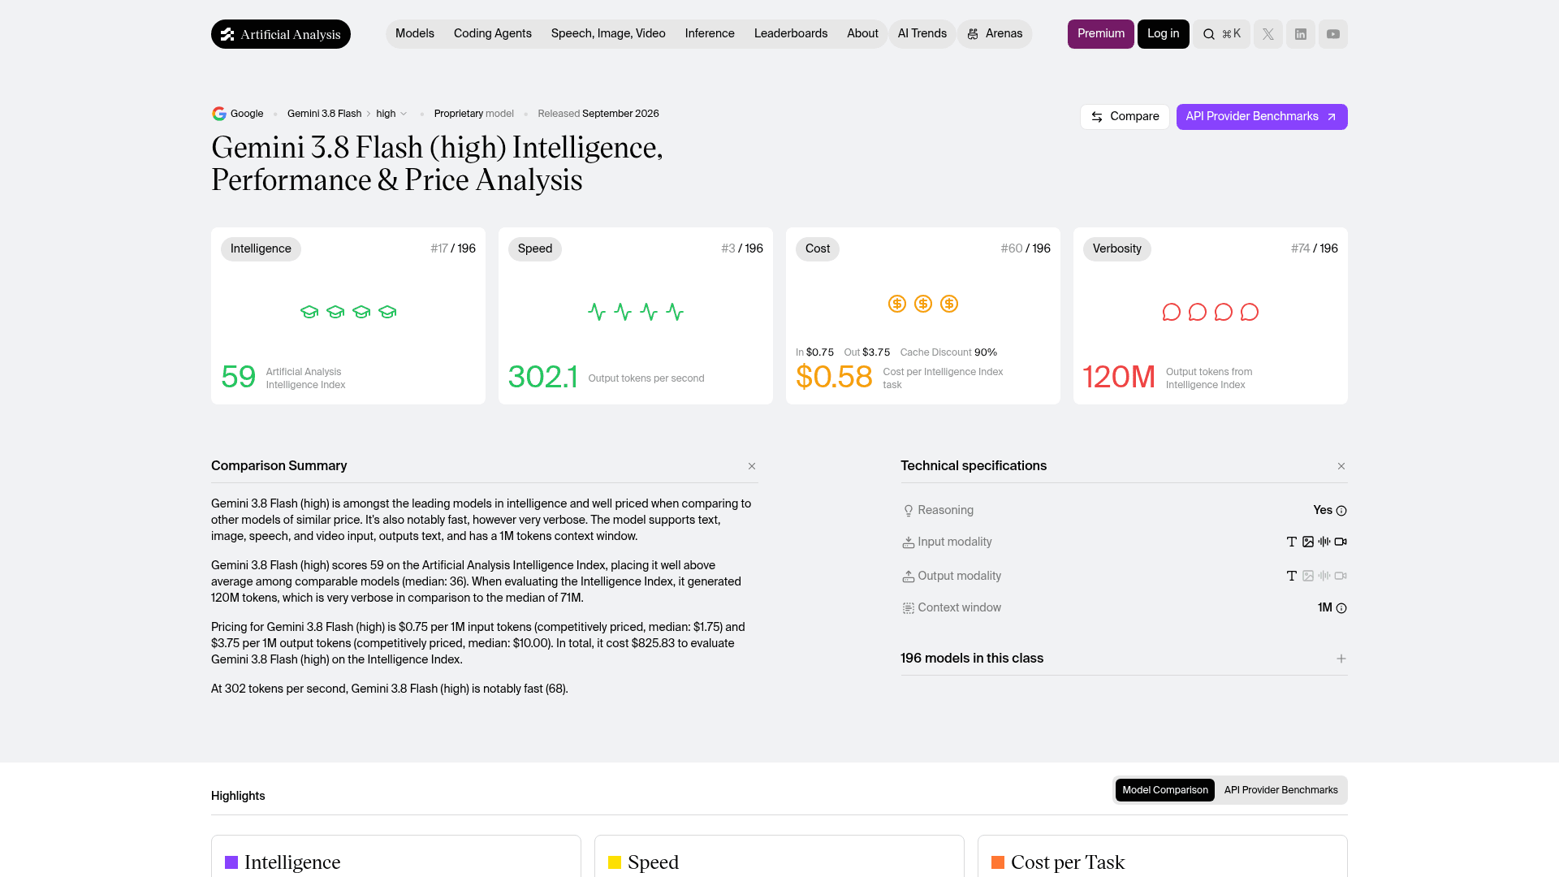Open search with the magnifier button

coord(1221,34)
